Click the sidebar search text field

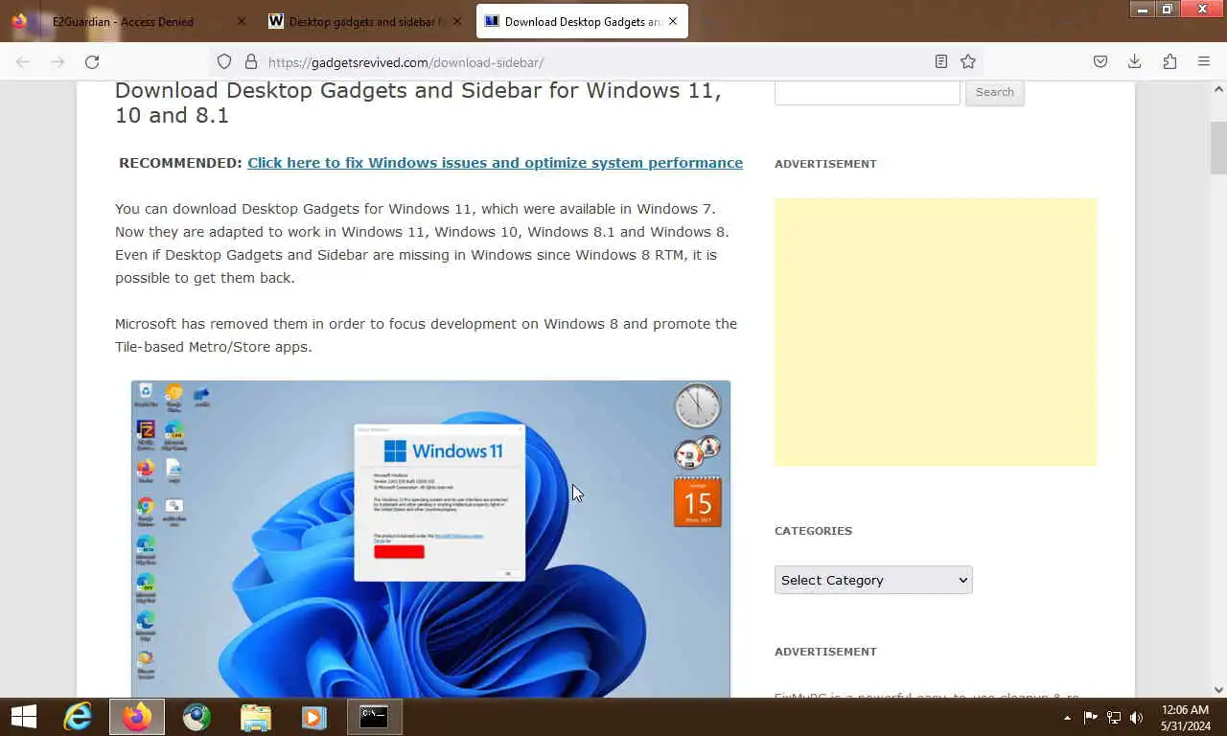tap(867, 92)
